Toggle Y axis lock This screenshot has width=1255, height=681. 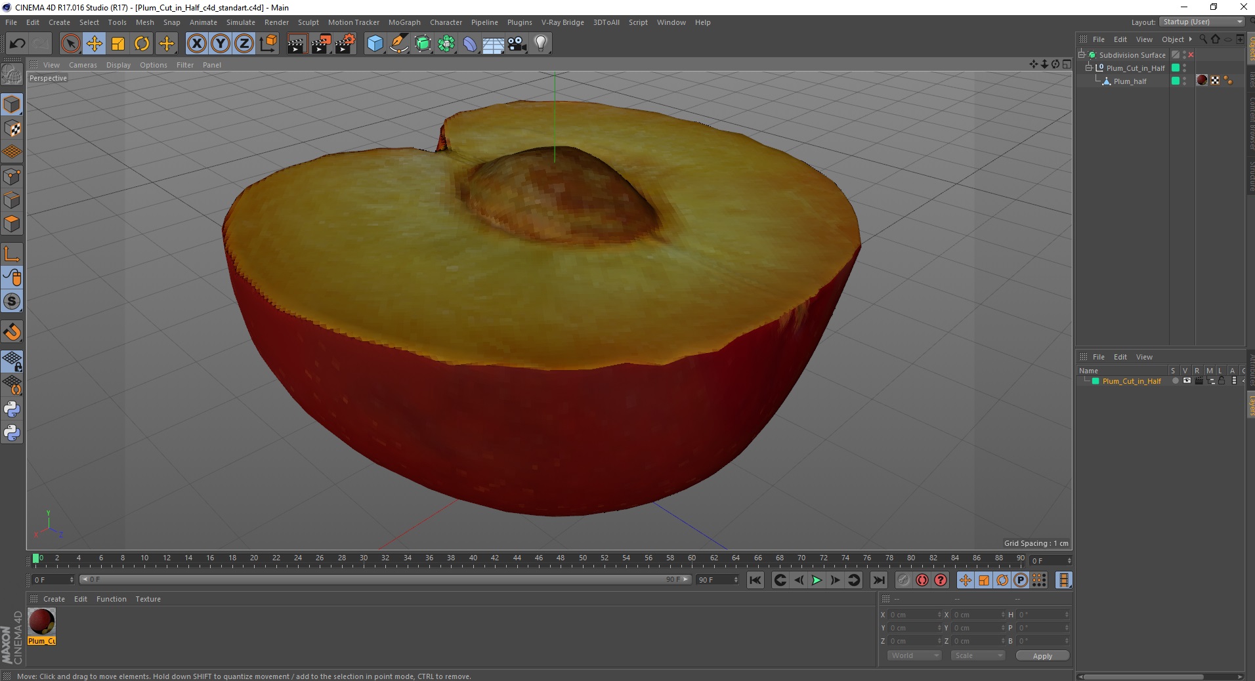pos(221,44)
